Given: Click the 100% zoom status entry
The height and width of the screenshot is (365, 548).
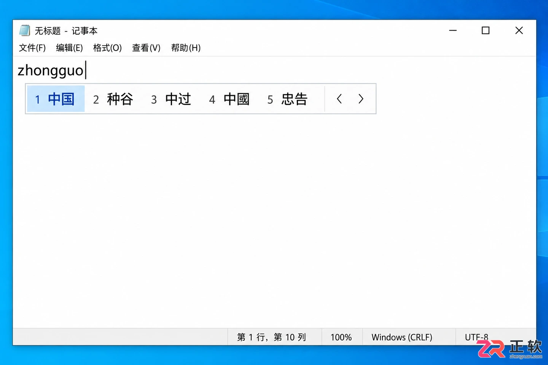Looking at the screenshot, I should (x=341, y=337).
